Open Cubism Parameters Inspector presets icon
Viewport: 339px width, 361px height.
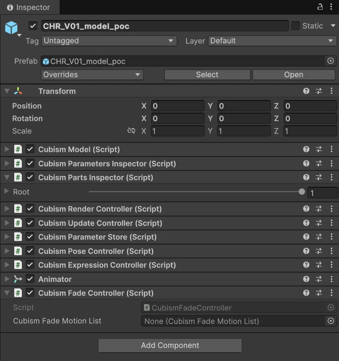[319, 163]
